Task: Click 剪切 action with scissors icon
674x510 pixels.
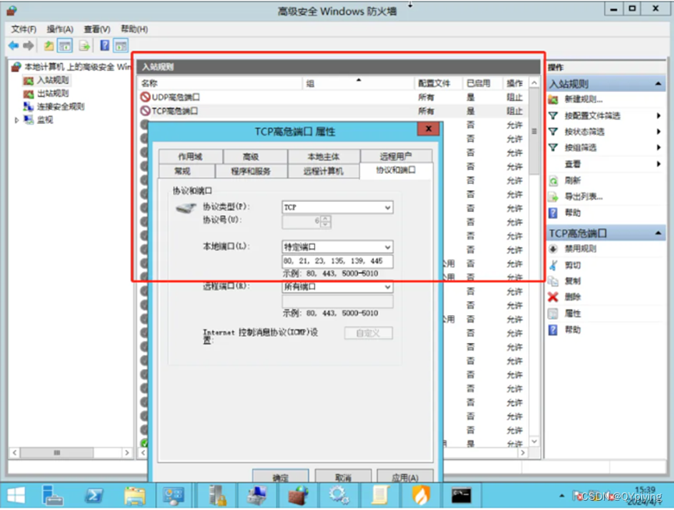Action: [572, 265]
